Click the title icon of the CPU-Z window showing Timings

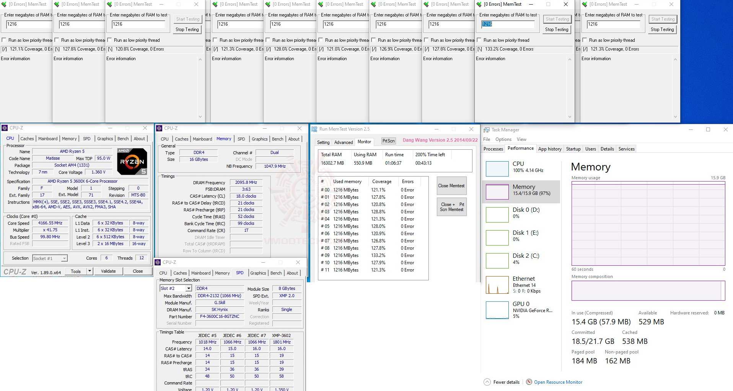tap(159, 128)
